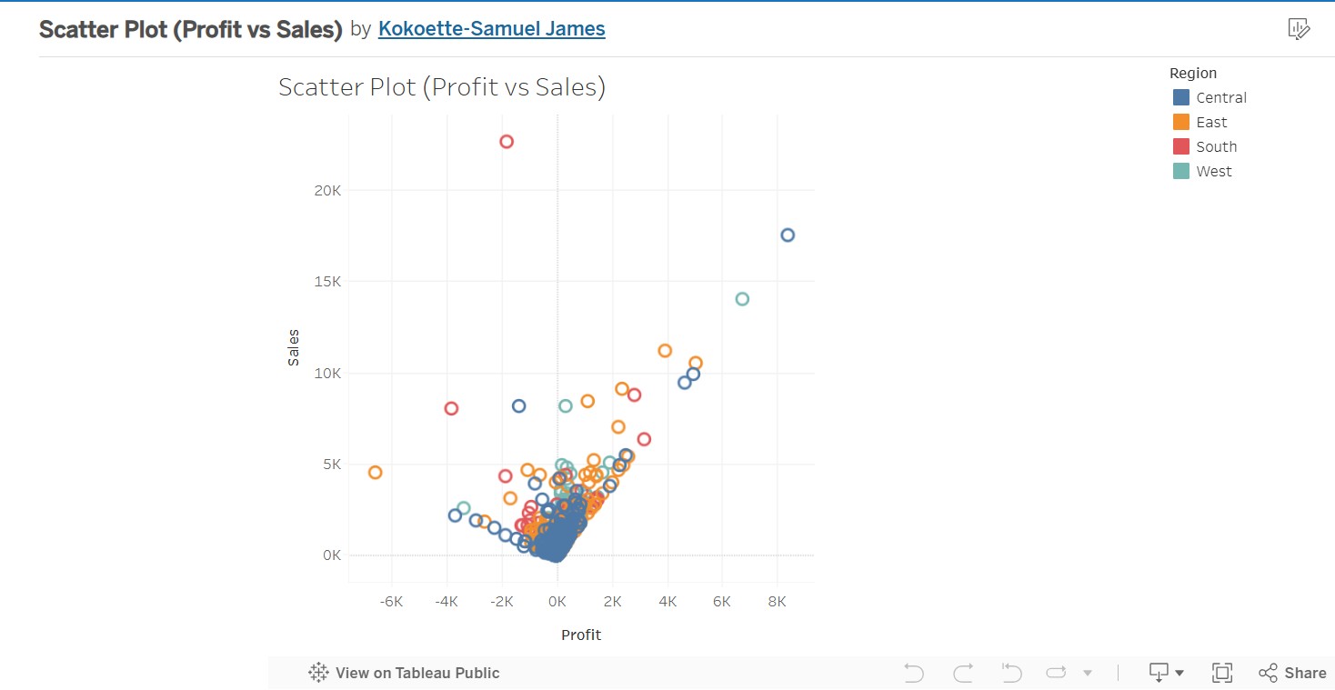Open Kokoette-Samuel James author profile
This screenshot has width=1335, height=690.
pos(491,29)
